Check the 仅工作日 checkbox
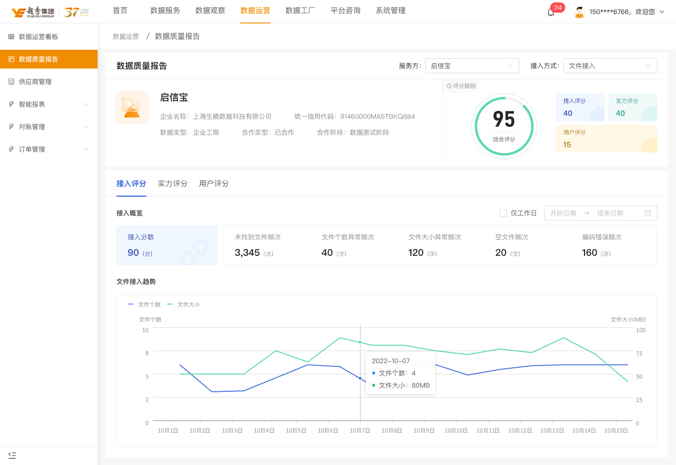The height and width of the screenshot is (465, 676). pos(503,213)
